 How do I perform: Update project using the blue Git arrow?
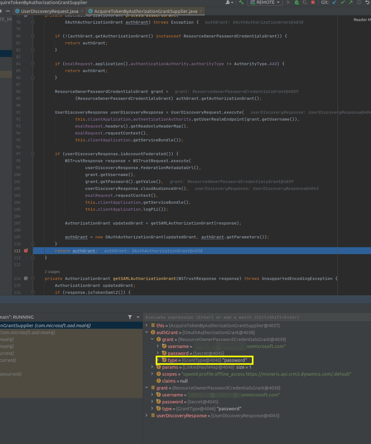coord(334,3)
